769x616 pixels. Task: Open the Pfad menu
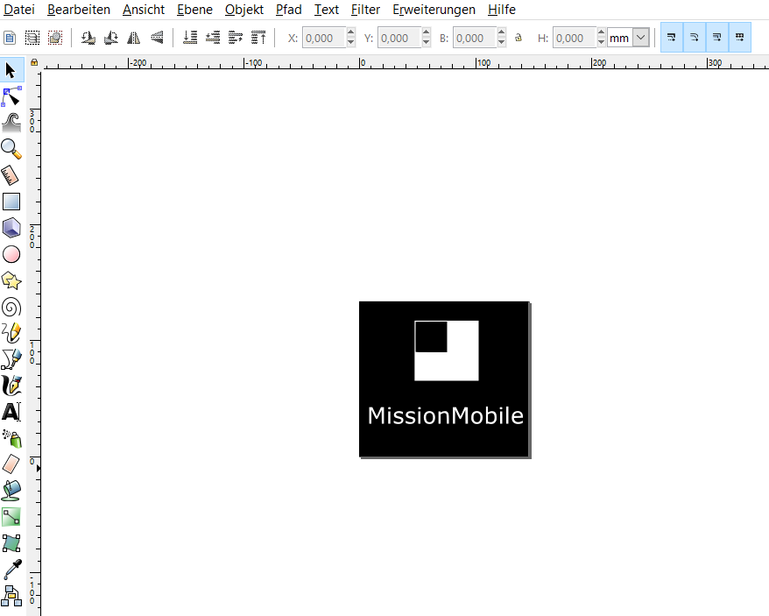tap(288, 10)
